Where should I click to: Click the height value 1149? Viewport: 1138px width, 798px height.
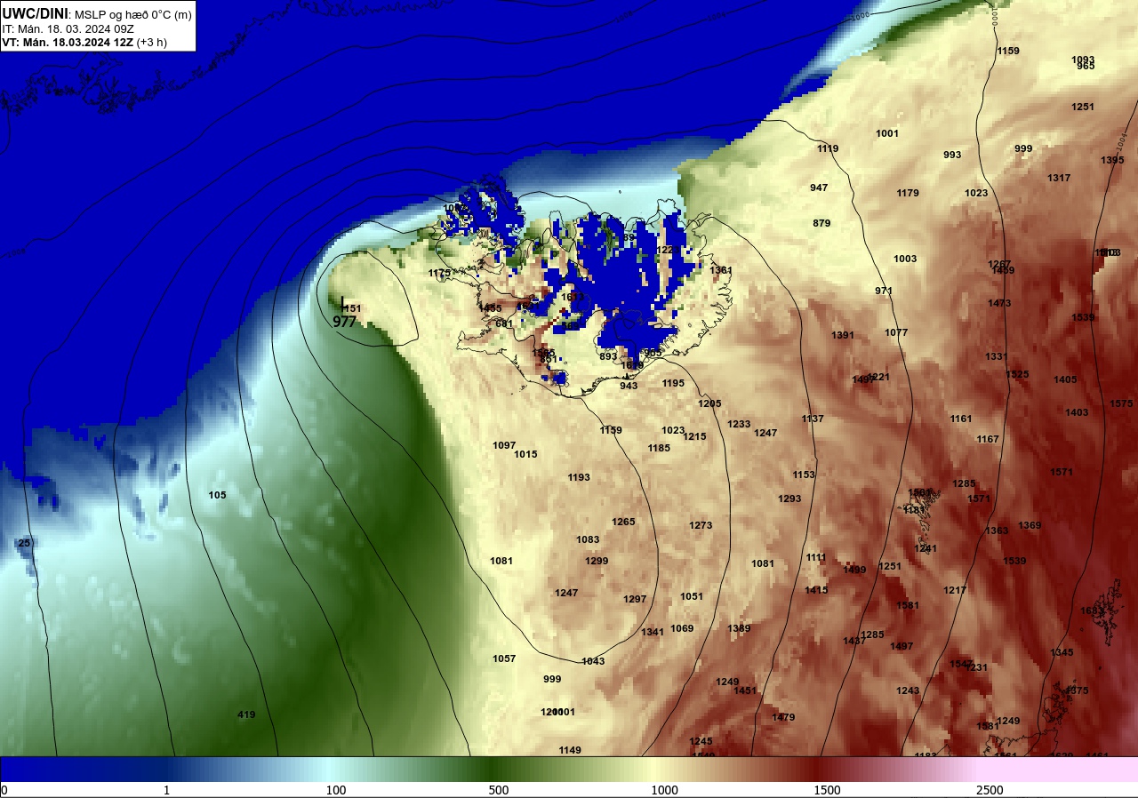[x=570, y=750]
